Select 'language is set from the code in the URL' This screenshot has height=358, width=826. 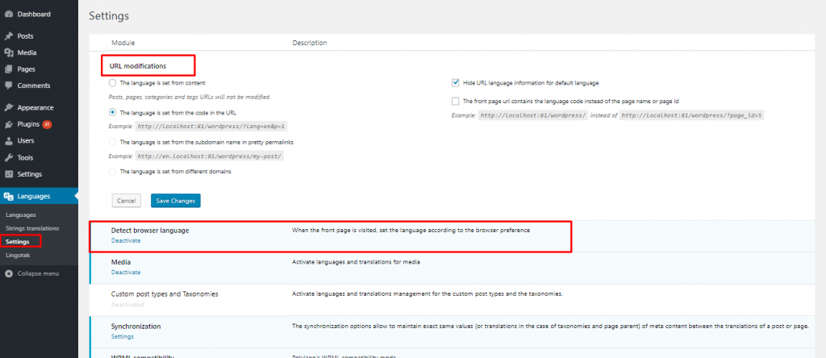coord(112,112)
